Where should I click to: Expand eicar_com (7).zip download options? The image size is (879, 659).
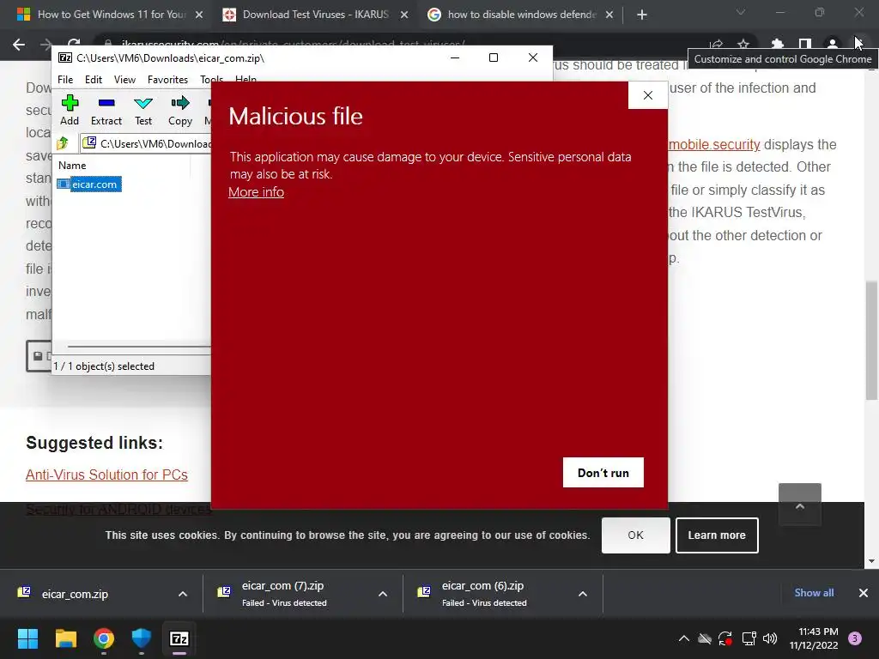pyautogui.click(x=383, y=594)
